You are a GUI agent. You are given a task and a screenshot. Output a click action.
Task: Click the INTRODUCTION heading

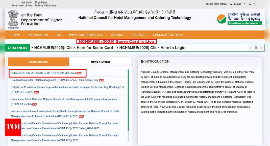tap(157, 62)
